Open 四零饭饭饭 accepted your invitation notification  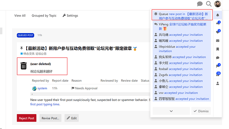coord(182,99)
